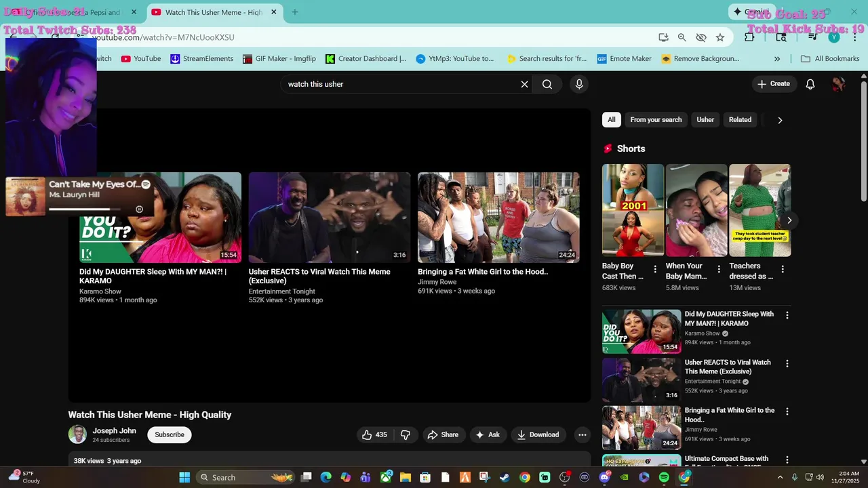
Task: Click the crossed-eye tracking protection icon
Action: 701,37
